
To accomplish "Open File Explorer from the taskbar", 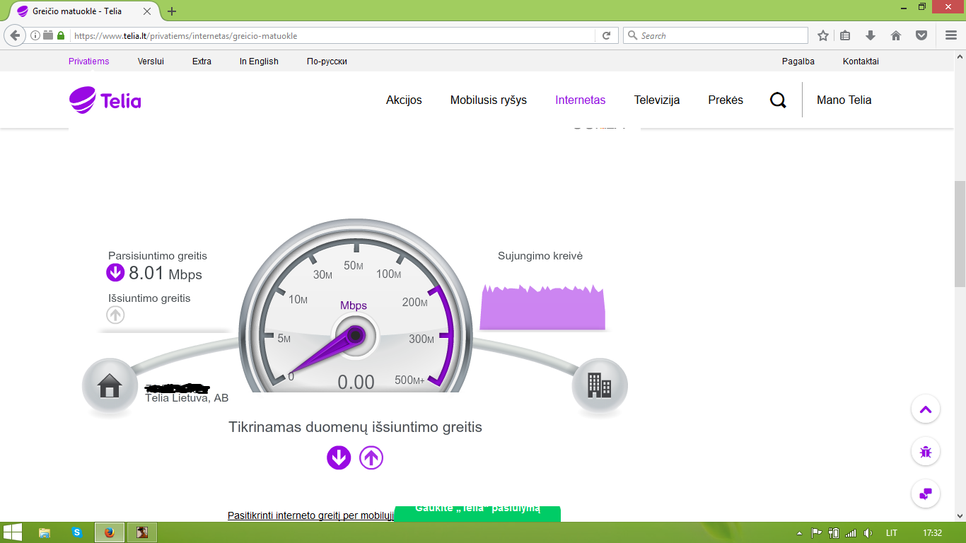I will [45, 532].
